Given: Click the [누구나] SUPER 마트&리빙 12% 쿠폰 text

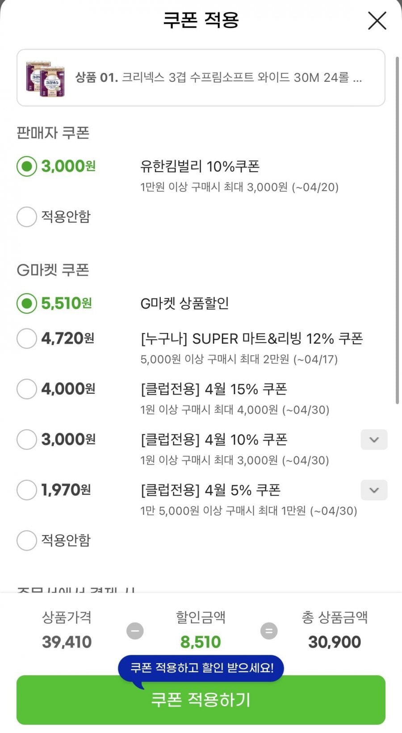Looking at the screenshot, I should point(251,339).
